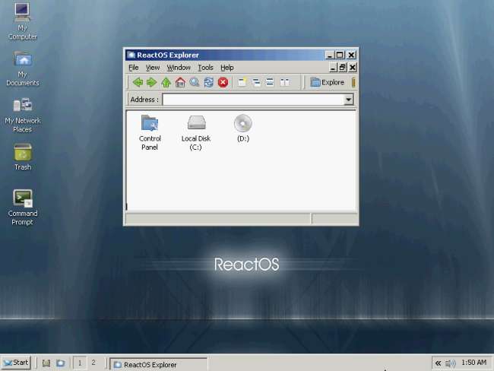Tile windows horizontally using the toolbar icon
The image size is (494, 371).
[270, 83]
